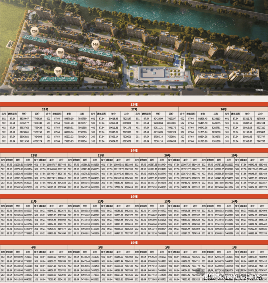Click the 14幢 red section header
The width and height of the screenshot is (268, 283).
tap(134, 150)
